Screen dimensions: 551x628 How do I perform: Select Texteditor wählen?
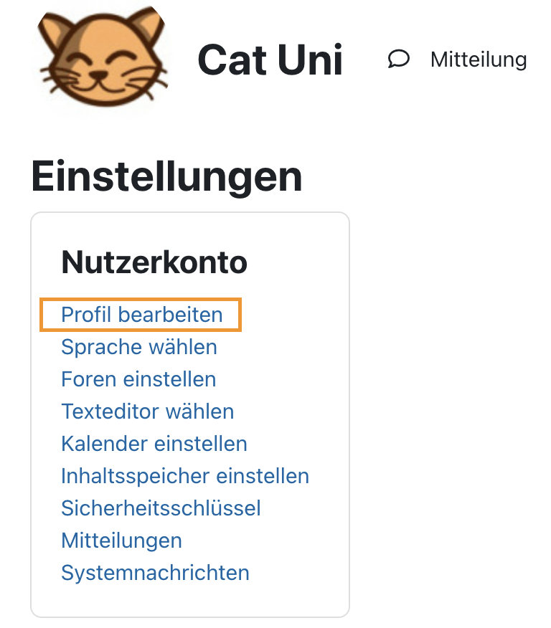coord(148,411)
